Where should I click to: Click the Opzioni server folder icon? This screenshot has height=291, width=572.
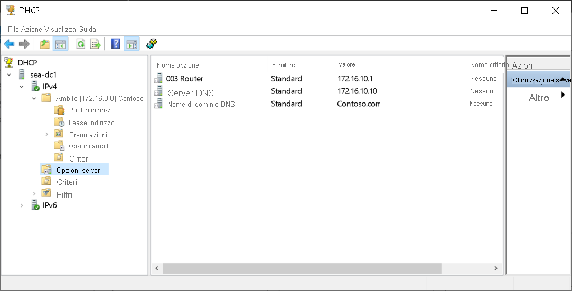46,170
